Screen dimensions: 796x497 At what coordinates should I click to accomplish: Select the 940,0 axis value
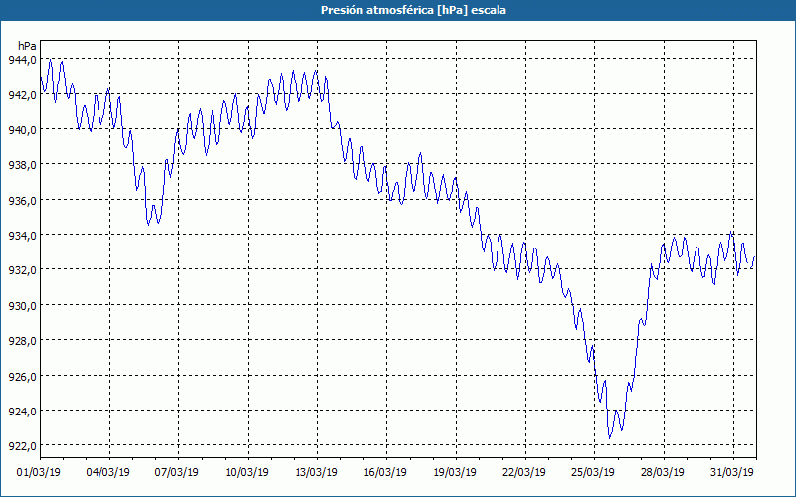click(x=22, y=130)
